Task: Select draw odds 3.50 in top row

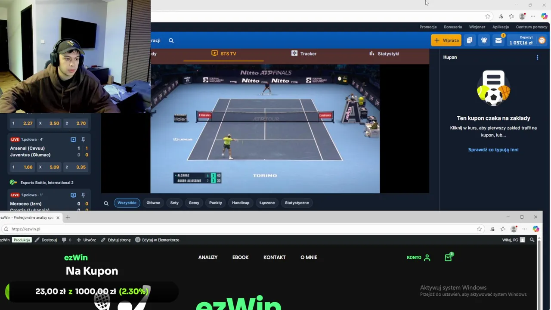Action: [x=49, y=123]
